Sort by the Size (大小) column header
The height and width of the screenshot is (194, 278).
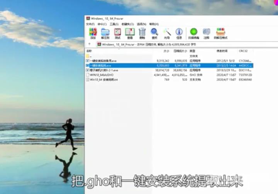point(166,51)
